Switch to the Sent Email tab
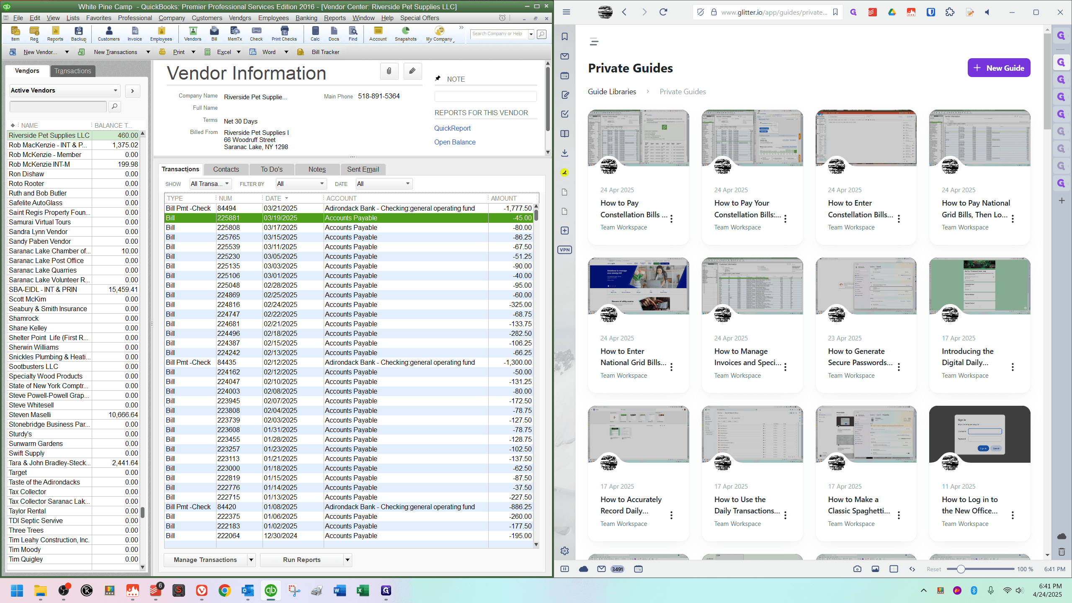The height and width of the screenshot is (603, 1072). [x=363, y=169]
